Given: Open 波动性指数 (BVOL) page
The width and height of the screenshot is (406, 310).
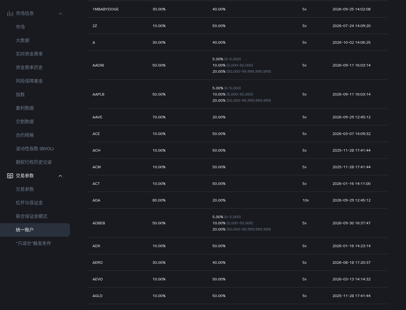Looking at the screenshot, I should tap(35, 149).
